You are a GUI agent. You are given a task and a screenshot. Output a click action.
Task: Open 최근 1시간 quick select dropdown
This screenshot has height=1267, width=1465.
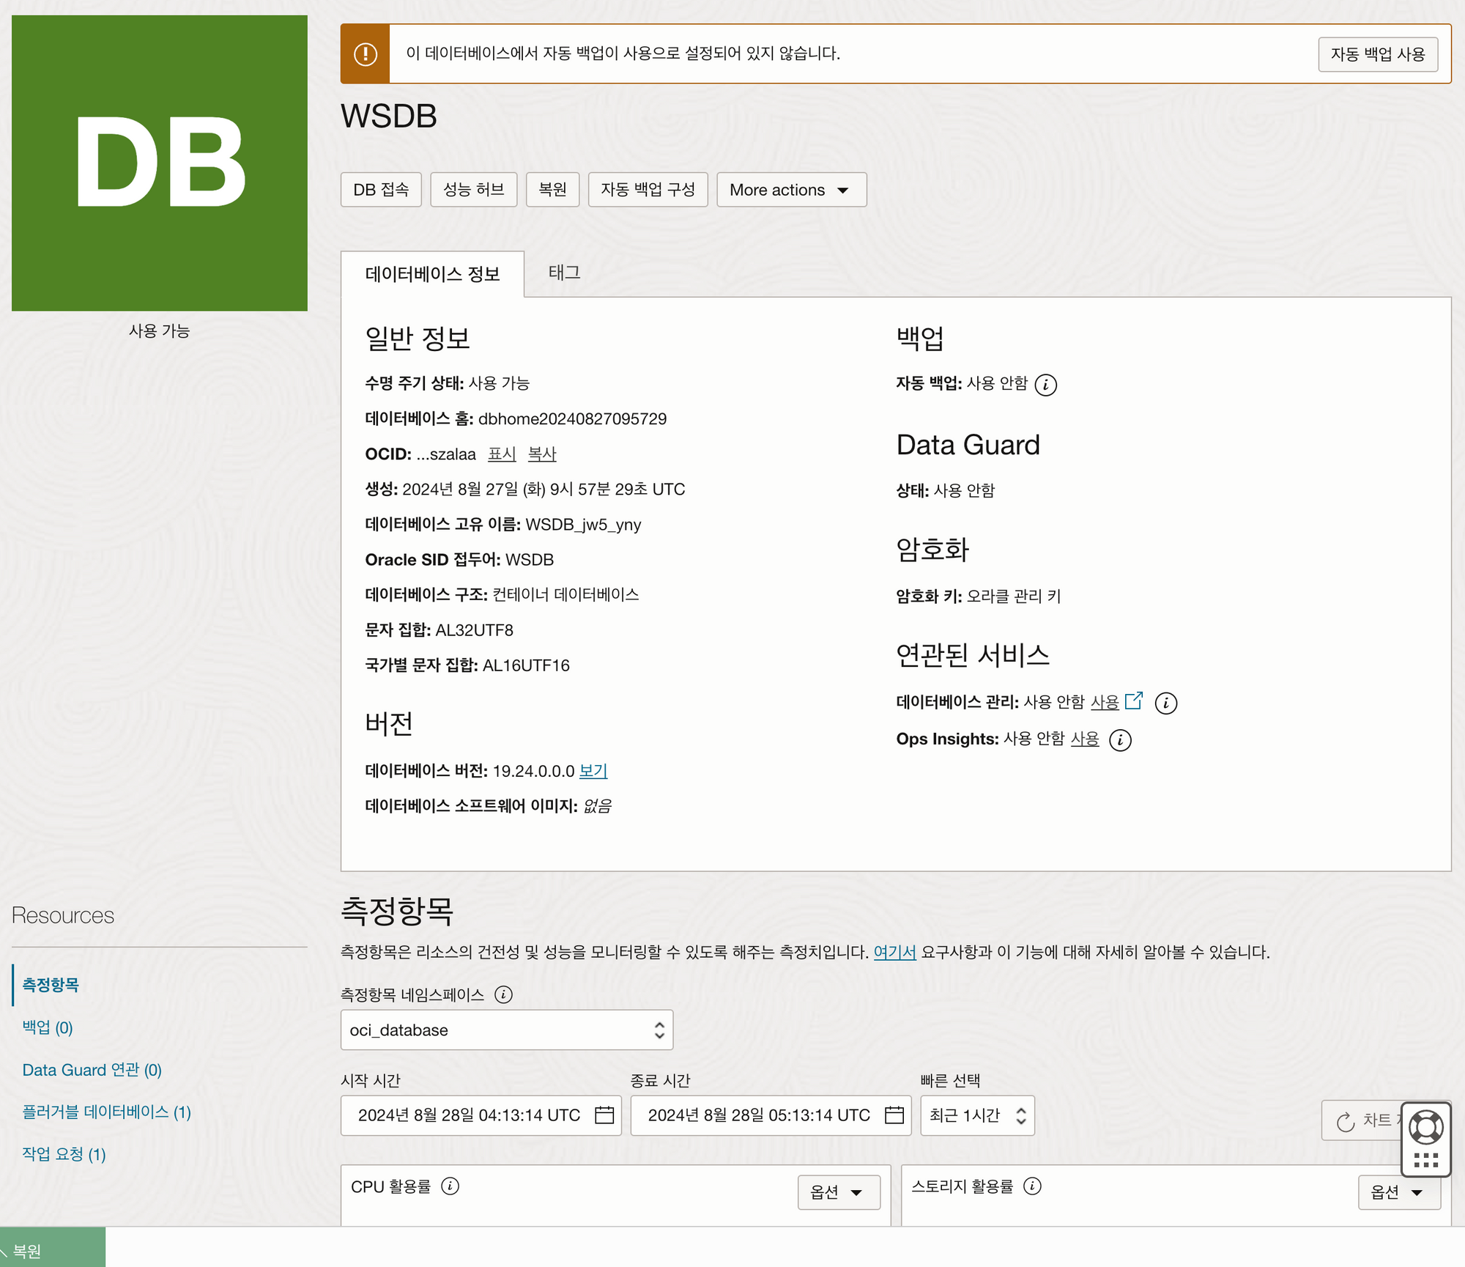pyautogui.click(x=977, y=1115)
